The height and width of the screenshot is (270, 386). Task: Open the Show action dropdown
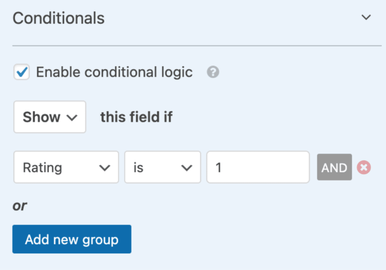click(49, 117)
